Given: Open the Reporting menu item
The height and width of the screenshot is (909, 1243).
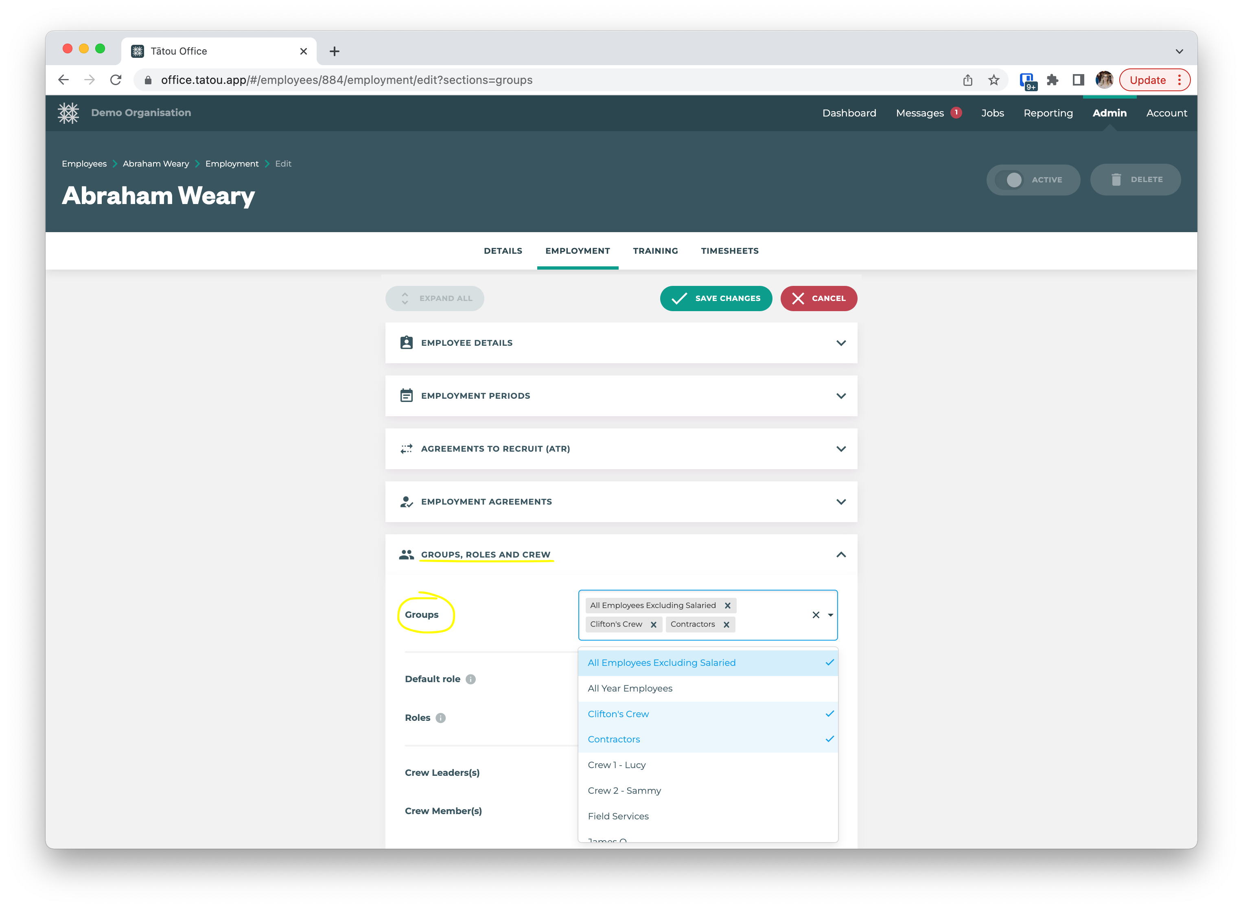Looking at the screenshot, I should tap(1048, 113).
